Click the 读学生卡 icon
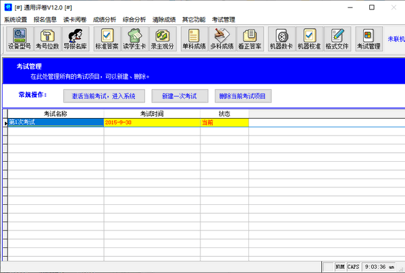 [x=135, y=39]
